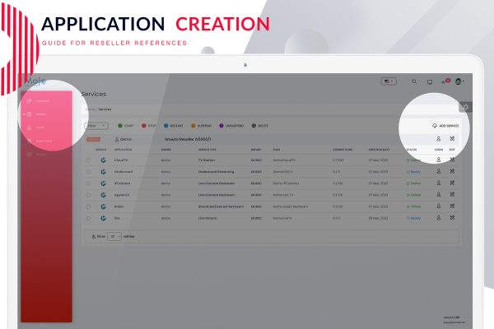494x329 pixels.
Task: Click the orange Suspend action button
Action: (201, 126)
